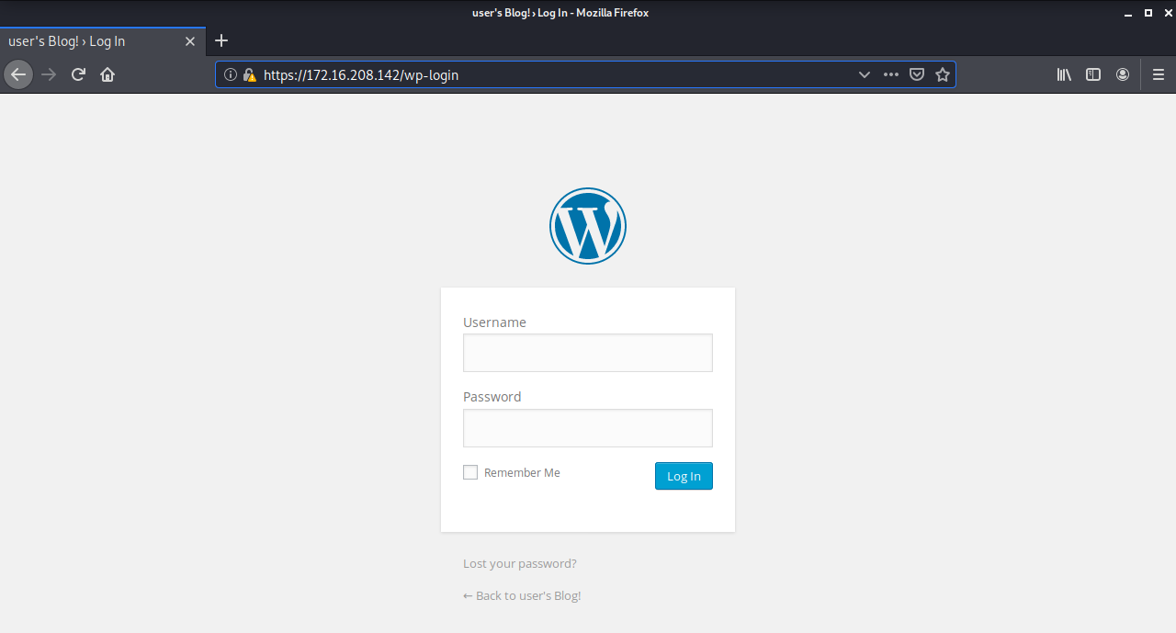
Task: Reload the current page
Action: pyautogui.click(x=78, y=74)
